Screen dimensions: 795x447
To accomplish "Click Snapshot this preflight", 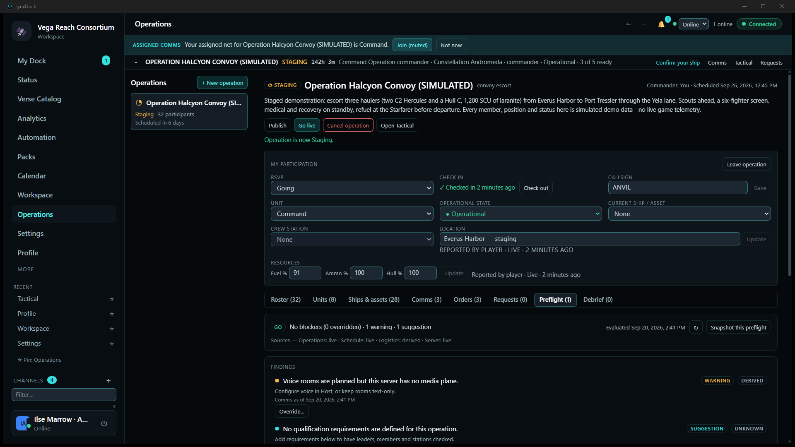I will (738, 327).
